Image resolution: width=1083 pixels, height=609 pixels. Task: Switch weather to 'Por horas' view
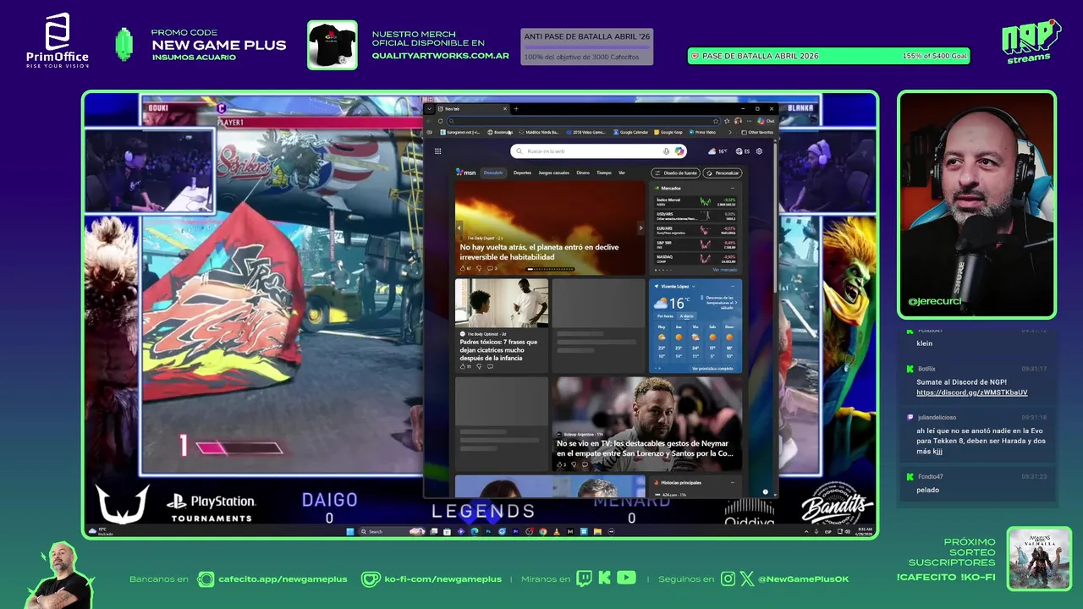(665, 315)
